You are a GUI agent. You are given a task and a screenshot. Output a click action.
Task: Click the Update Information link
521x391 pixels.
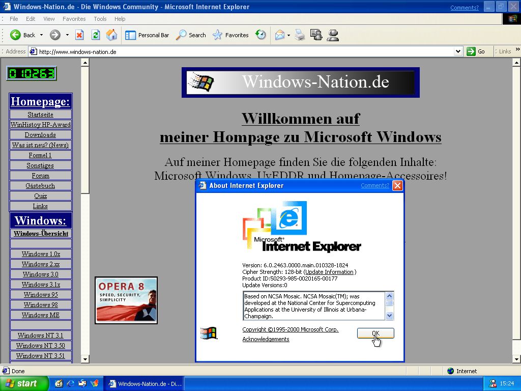tap(329, 272)
